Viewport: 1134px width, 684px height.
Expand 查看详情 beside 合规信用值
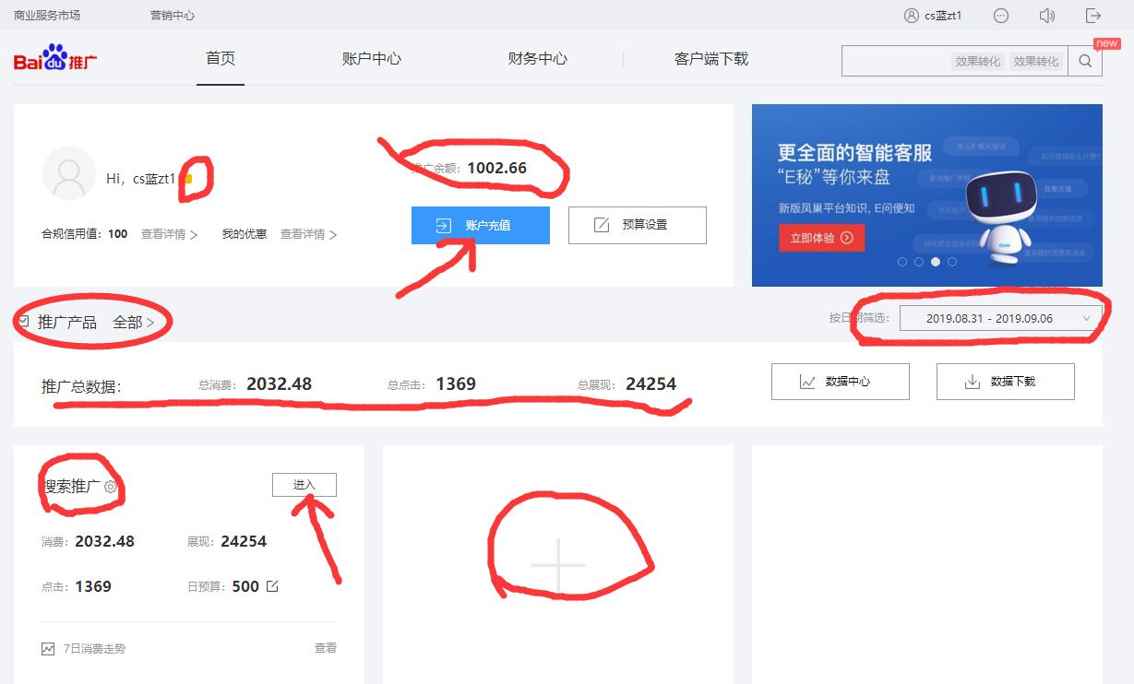coord(164,233)
